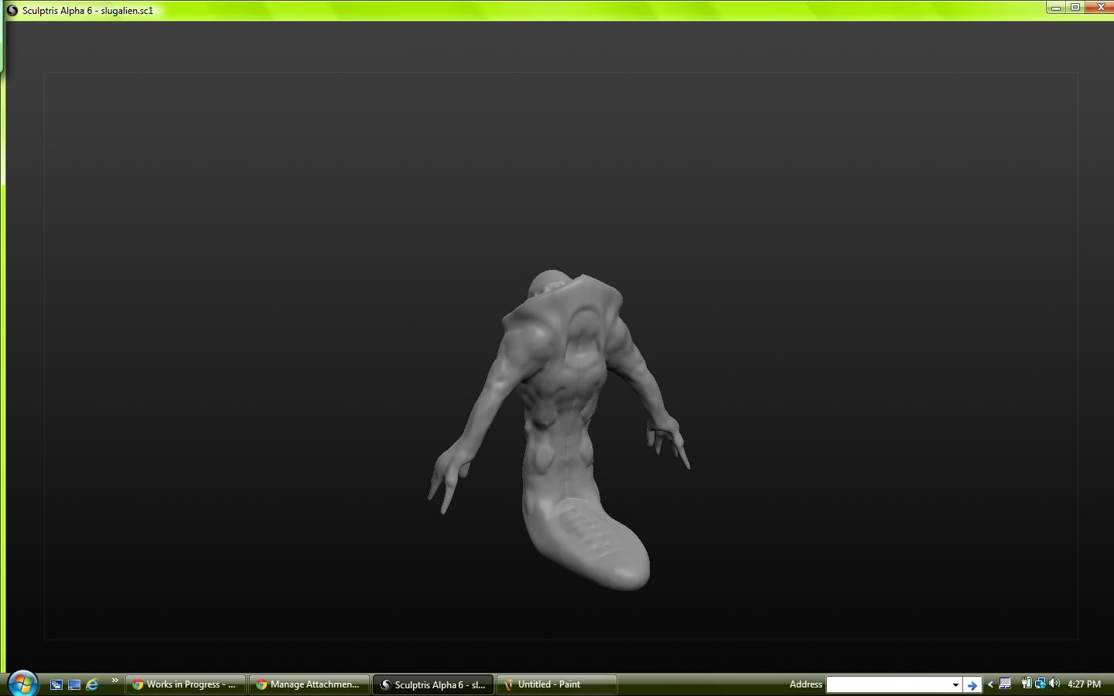This screenshot has height=696, width=1114.
Task: Minimize the Sculptris window
Action: [x=1056, y=8]
